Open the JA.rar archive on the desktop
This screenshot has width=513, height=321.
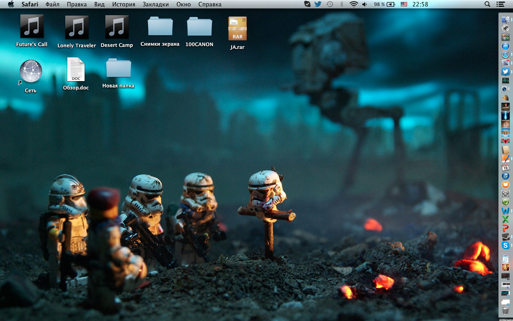(x=237, y=29)
